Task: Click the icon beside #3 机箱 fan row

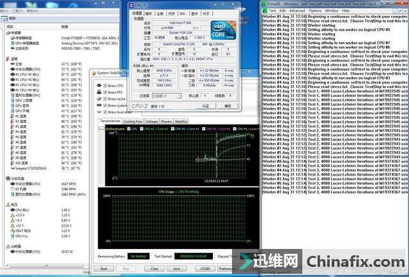Action: pos(13,189)
